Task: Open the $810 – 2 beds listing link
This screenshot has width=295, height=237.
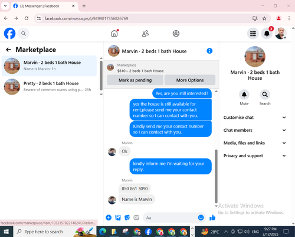Action: (x=140, y=71)
